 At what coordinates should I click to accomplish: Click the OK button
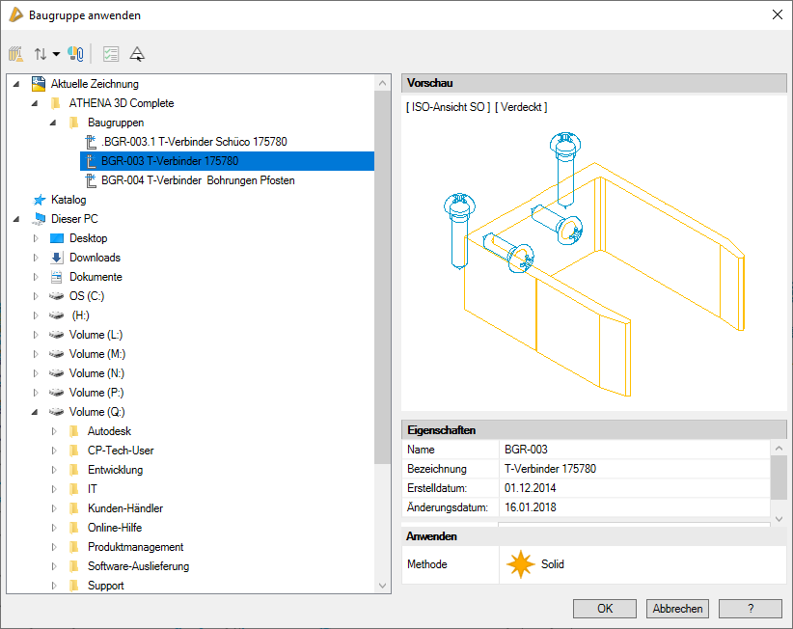point(605,609)
